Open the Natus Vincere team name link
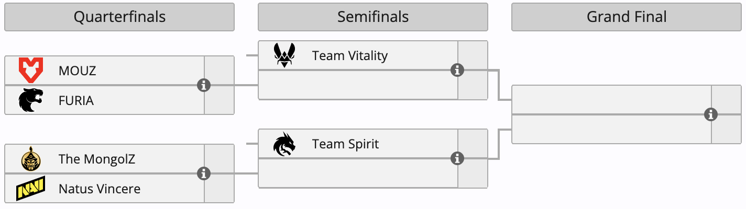Viewport: 746px width, 209px height. [x=100, y=189]
